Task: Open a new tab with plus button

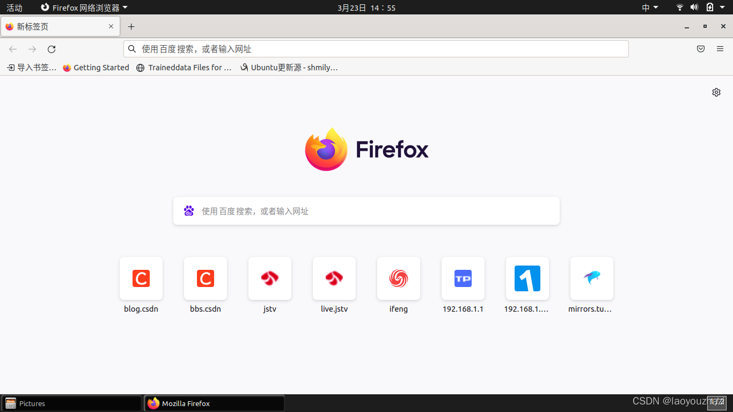Action: 131,26
